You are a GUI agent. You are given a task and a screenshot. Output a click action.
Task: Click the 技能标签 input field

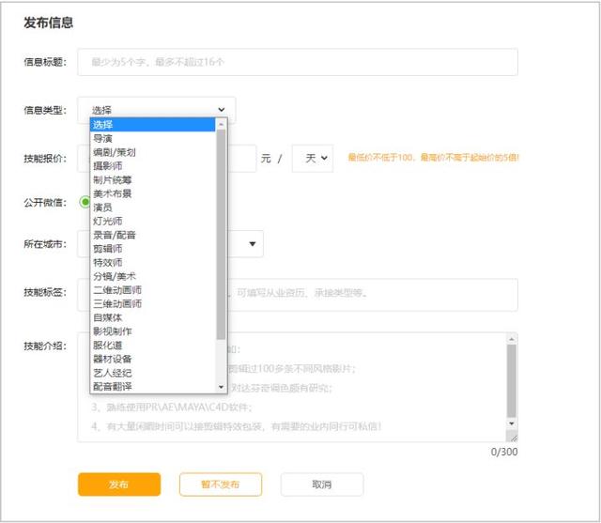298,294
